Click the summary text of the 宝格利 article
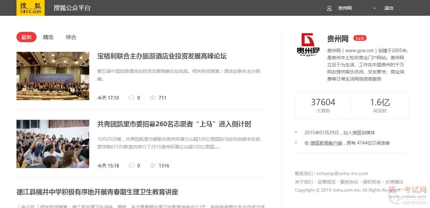Image resolution: width=430 pixels, height=208 pixels. (x=179, y=75)
